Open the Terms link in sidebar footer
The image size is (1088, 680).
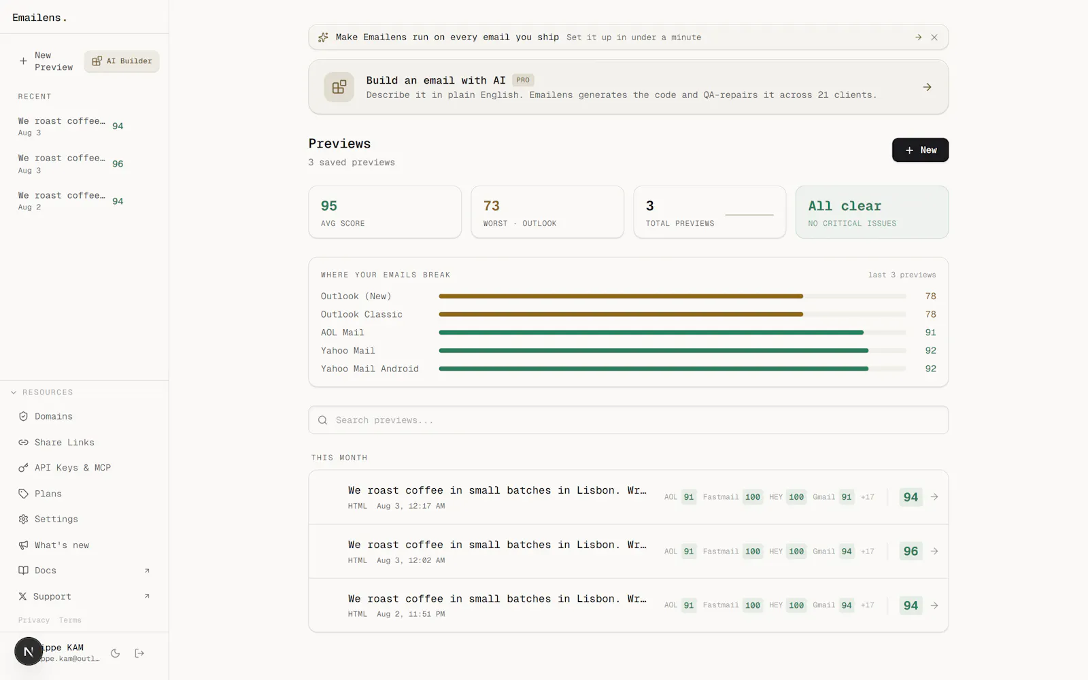point(70,620)
